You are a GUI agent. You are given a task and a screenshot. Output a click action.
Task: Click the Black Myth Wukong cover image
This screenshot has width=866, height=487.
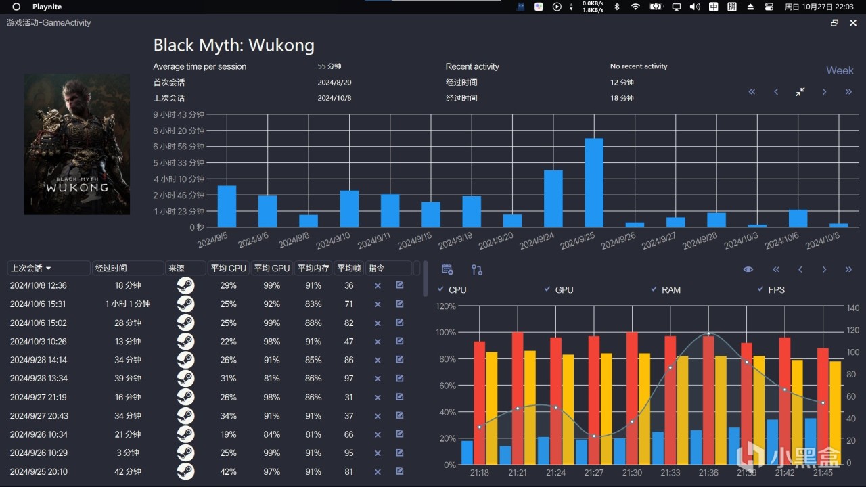[77, 144]
